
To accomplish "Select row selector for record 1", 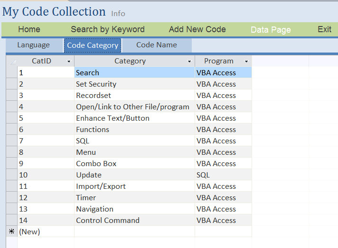I will [12, 72].
